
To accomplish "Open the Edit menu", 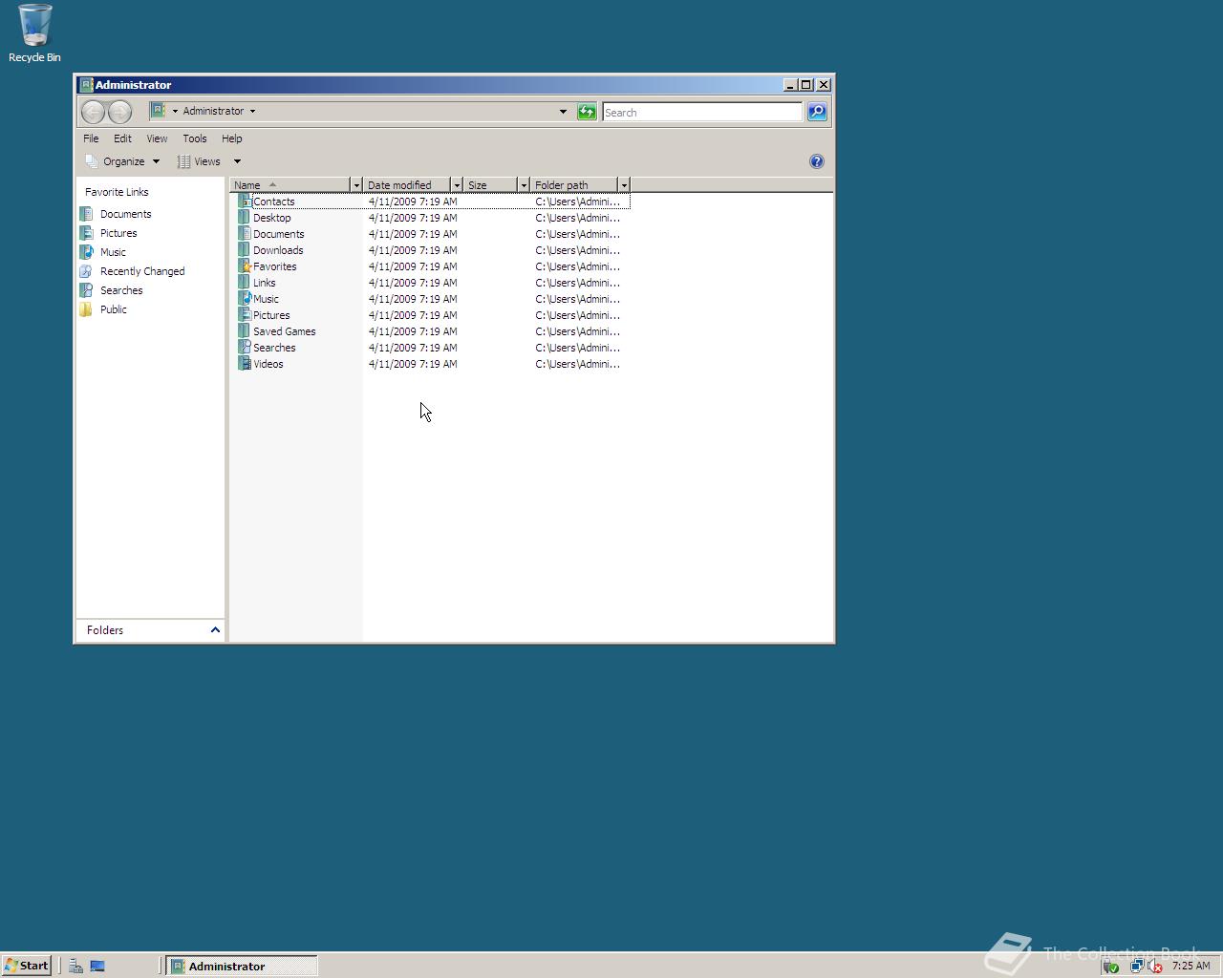I will coord(122,138).
